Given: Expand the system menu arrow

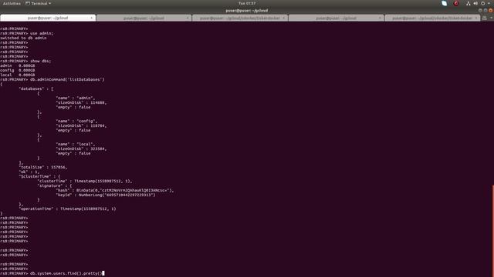Looking at the screenshot, I should point(489,3).
